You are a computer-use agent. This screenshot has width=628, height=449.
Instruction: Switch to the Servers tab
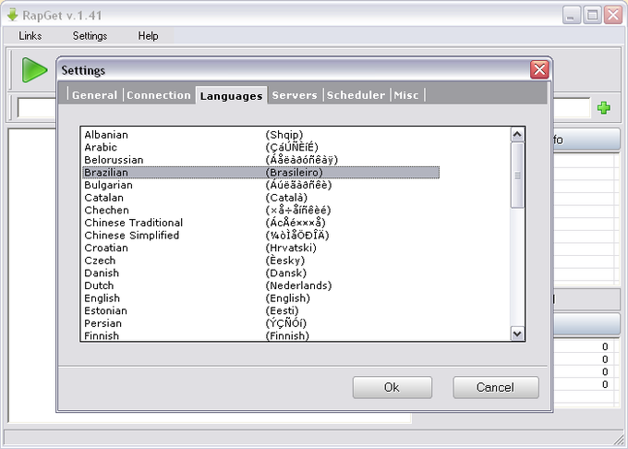(x=295, y=95)
